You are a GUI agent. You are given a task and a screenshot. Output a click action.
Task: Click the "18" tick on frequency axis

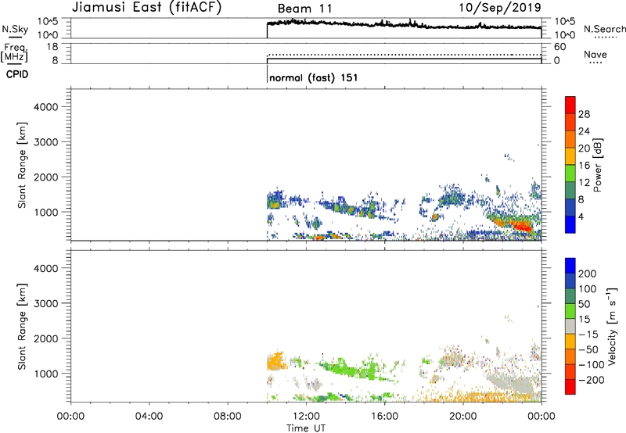tap(52, 47)
